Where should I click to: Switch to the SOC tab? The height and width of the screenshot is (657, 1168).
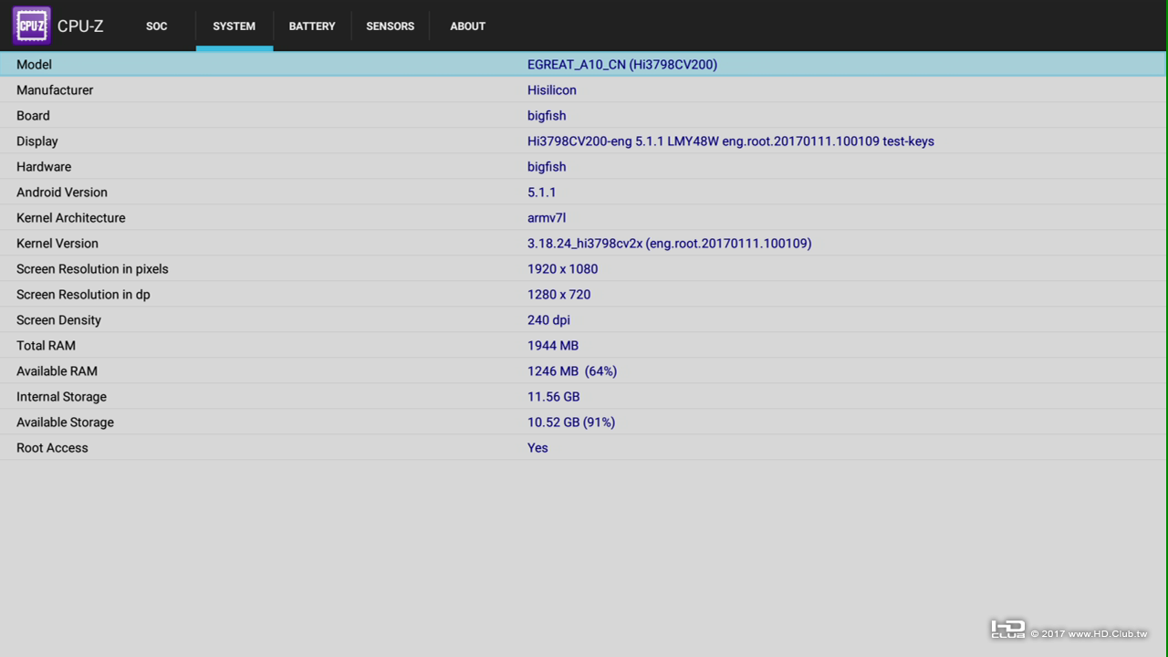click(x=157, y=26)
